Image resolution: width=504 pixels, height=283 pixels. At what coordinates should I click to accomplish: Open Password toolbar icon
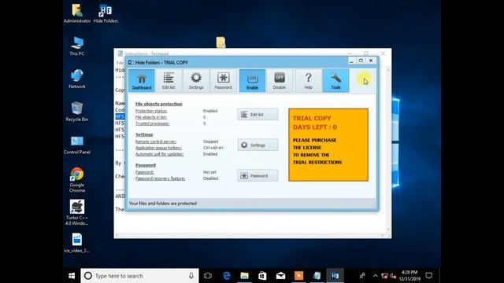point(224,80)
